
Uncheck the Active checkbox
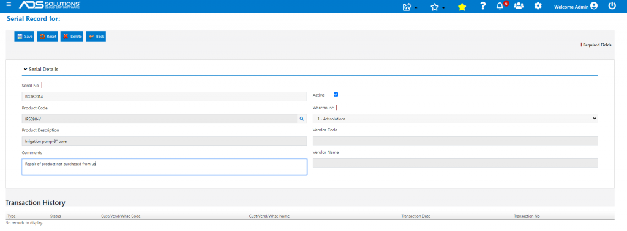tap(336, 95)
